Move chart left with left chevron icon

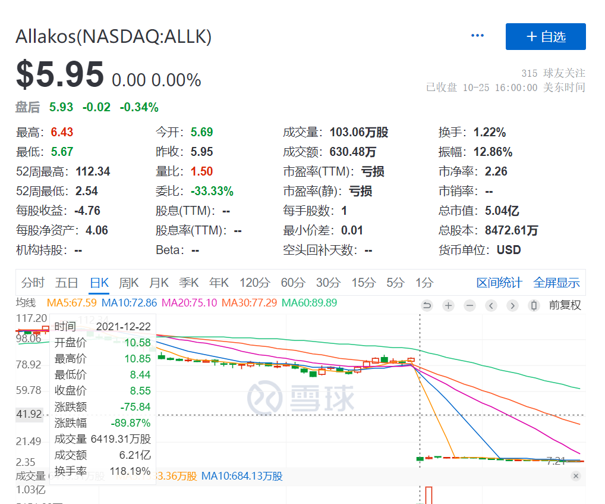(491, 306)
